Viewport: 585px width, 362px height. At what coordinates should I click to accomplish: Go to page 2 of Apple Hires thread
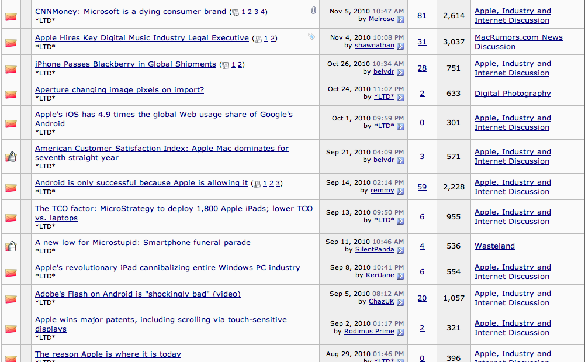tap(273, 39)
